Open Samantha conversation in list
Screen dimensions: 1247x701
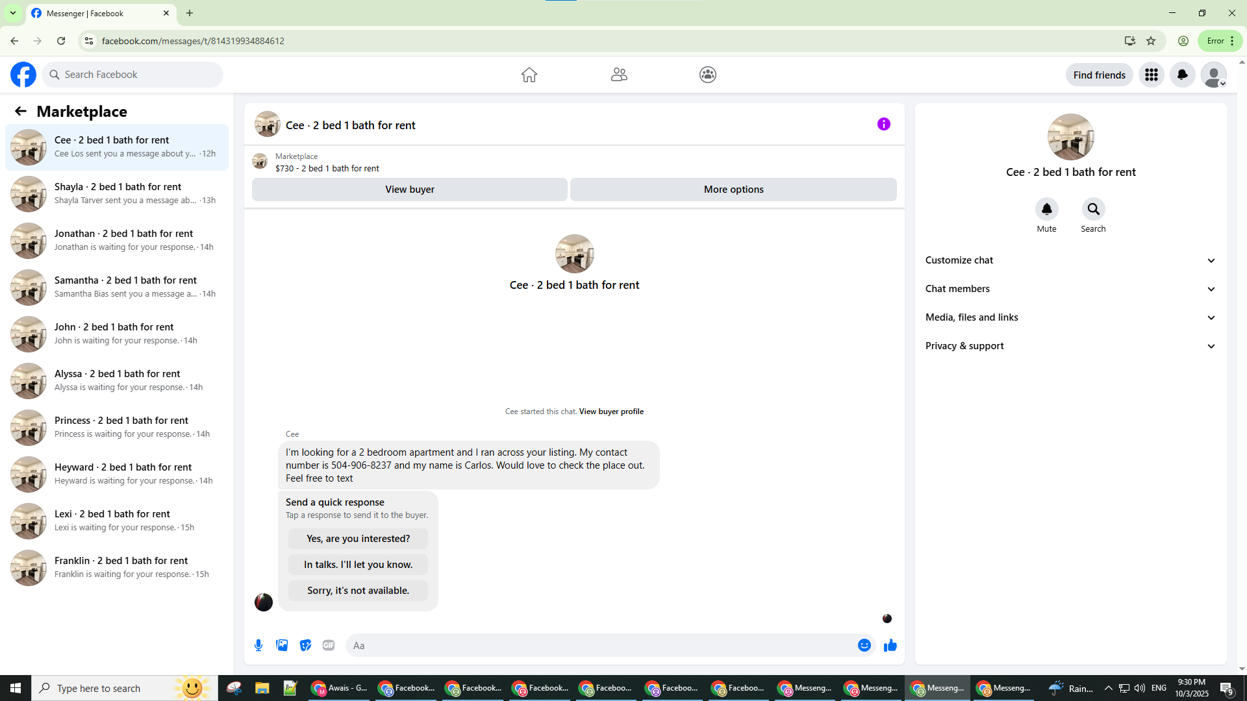coord(117,288)
